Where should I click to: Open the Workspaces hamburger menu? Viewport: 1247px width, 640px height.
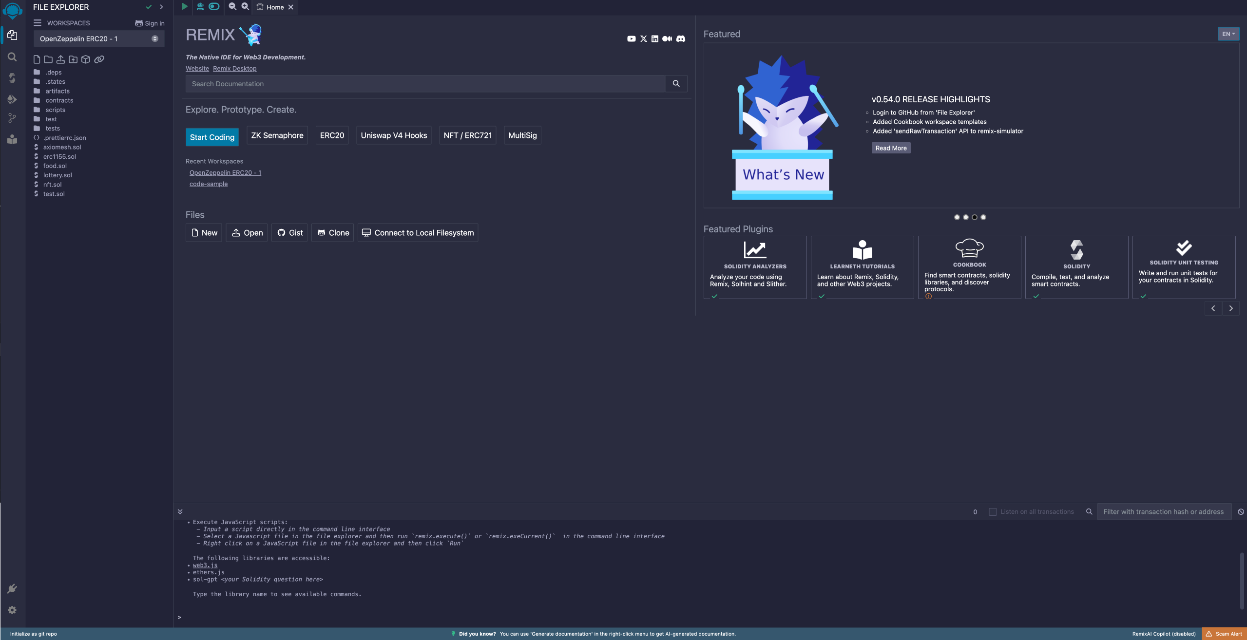(x=37, y=23)
